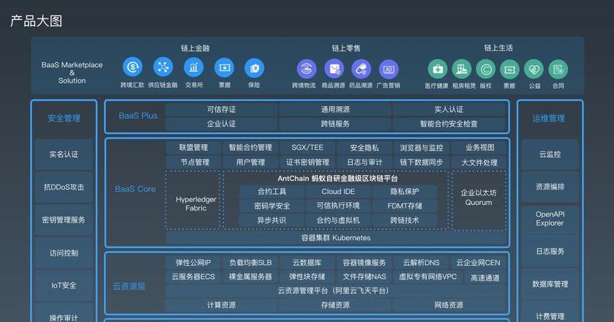Screen dimensions: 614x322
Task: Select the 负载均衡SLB box
Action: point(250,263)
